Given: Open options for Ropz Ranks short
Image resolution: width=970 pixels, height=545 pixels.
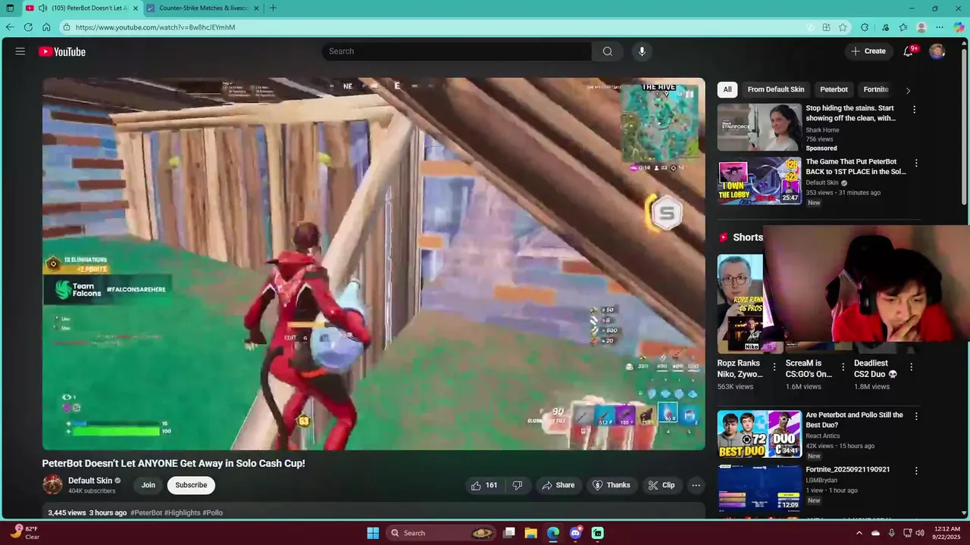Looking at the screenshot, I should pos(774,367).
